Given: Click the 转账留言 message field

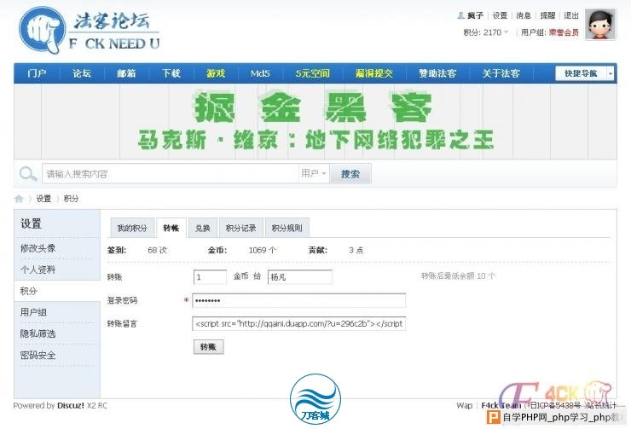Looking at the screenshot, I should tap(298, 323).
